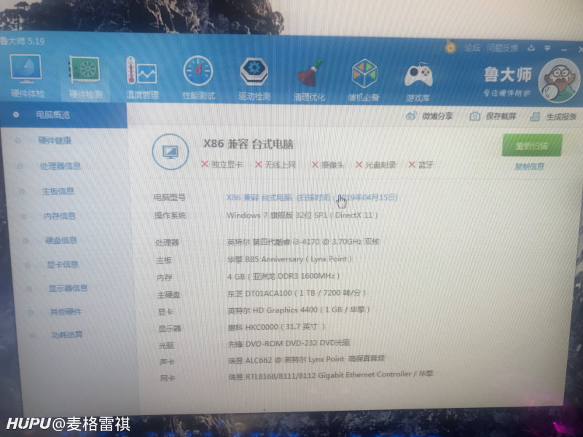583x437 pixels.
Task: Click the RTL8168 Gigabit Ethernet Controller value
Action: 331,375
